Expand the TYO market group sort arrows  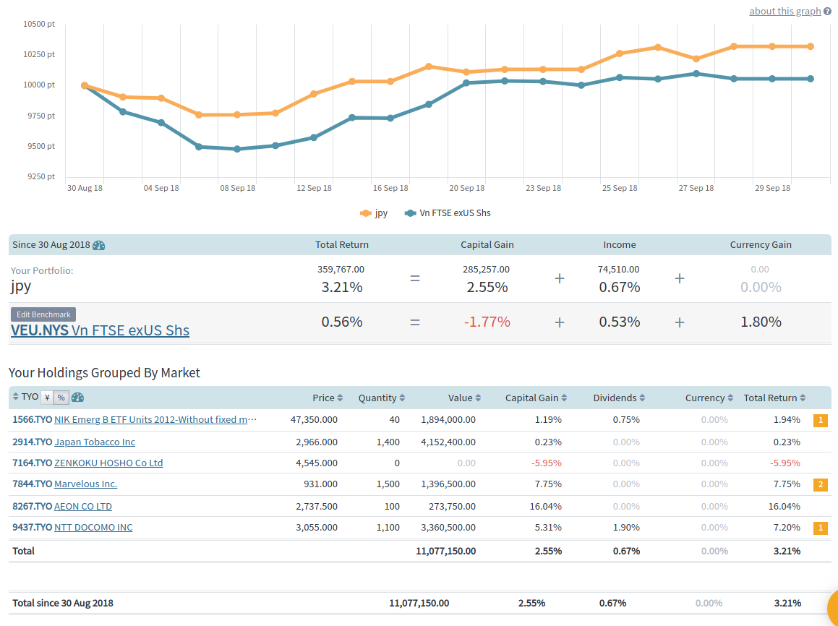point(15,398)
